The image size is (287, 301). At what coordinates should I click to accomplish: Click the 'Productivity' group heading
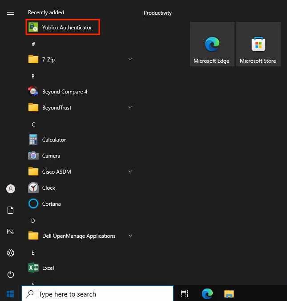(x=158, y=13)
